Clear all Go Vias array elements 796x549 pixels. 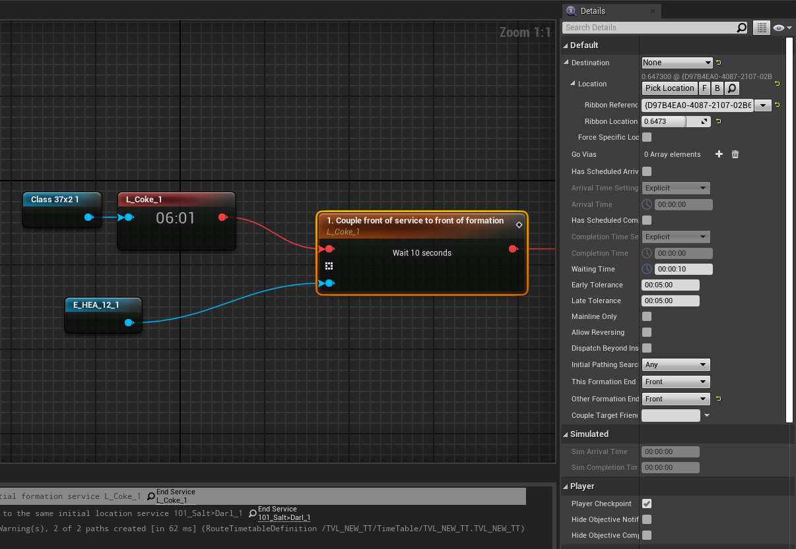click(735, 154)
